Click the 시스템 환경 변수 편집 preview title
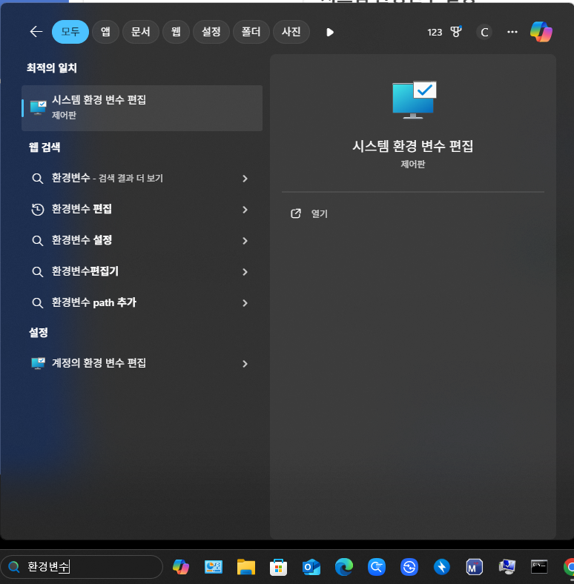Viewport: 574px width, 584px height. click(412, 145)
